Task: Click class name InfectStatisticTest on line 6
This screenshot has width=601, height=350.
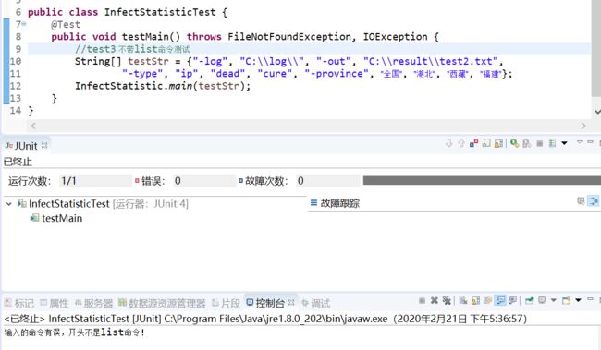Action: 160,12
